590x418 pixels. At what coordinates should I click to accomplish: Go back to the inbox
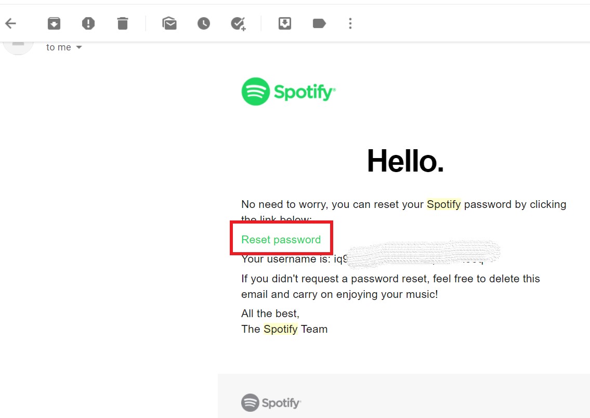point(10,23)
